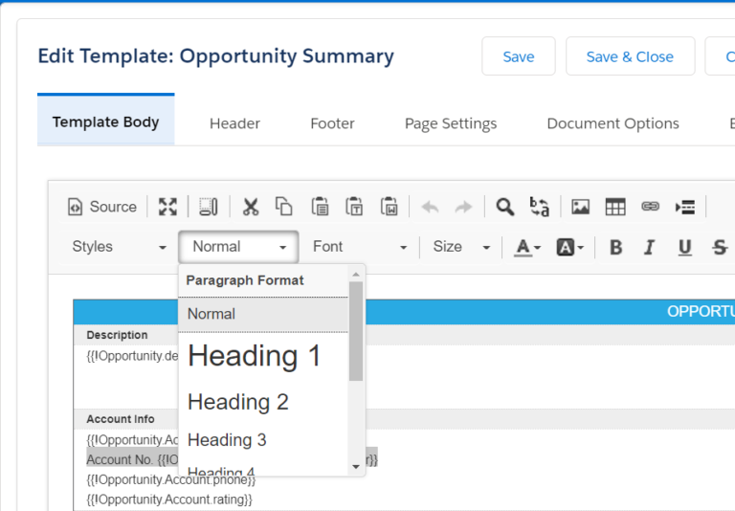Switch to the Header tab
Viewport: 735px width, 511px height.
pos(234,123)
